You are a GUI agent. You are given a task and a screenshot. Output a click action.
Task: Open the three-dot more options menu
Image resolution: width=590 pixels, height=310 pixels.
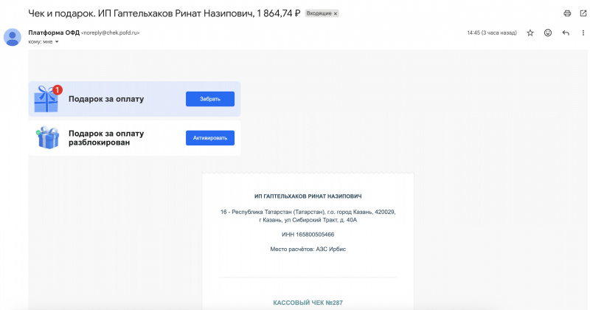[x=582, y=33]
